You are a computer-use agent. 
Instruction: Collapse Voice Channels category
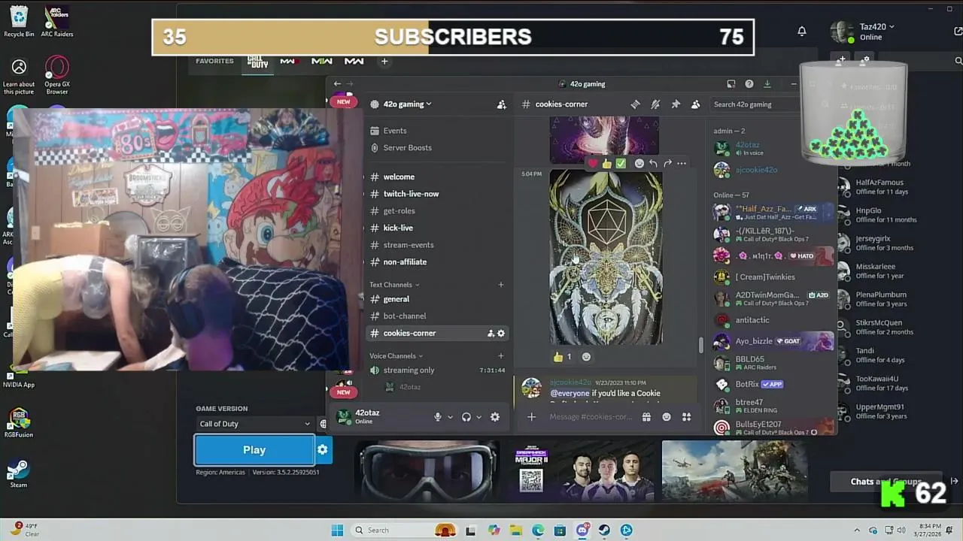[396, 356]
